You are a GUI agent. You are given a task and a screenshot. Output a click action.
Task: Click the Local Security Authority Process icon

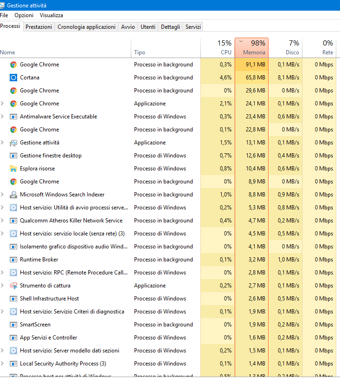(13, 364)
